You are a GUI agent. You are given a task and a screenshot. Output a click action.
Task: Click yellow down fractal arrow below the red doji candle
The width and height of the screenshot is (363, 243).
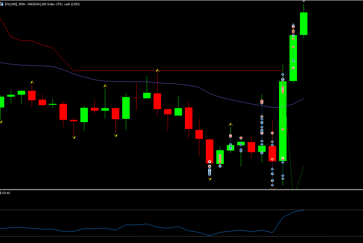coord(74,138)
